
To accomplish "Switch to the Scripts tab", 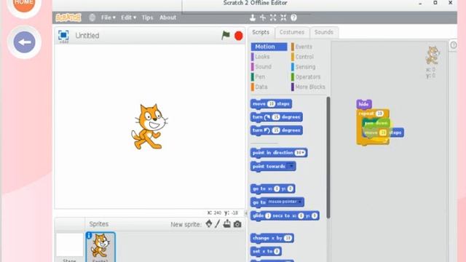I will (x=261, y=32).
